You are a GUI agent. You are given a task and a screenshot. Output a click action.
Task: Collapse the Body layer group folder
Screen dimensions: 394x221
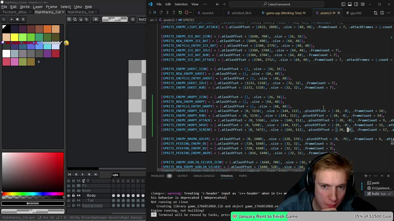pos(78,191)
